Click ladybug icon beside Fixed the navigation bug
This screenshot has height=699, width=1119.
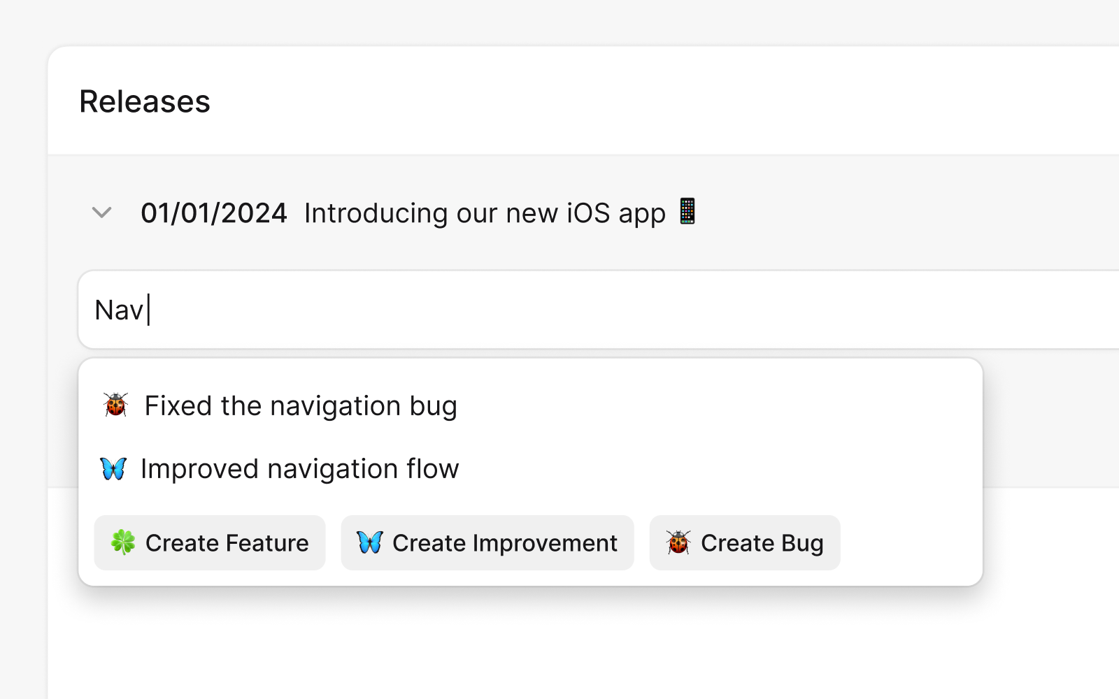(x=116, y=405)
